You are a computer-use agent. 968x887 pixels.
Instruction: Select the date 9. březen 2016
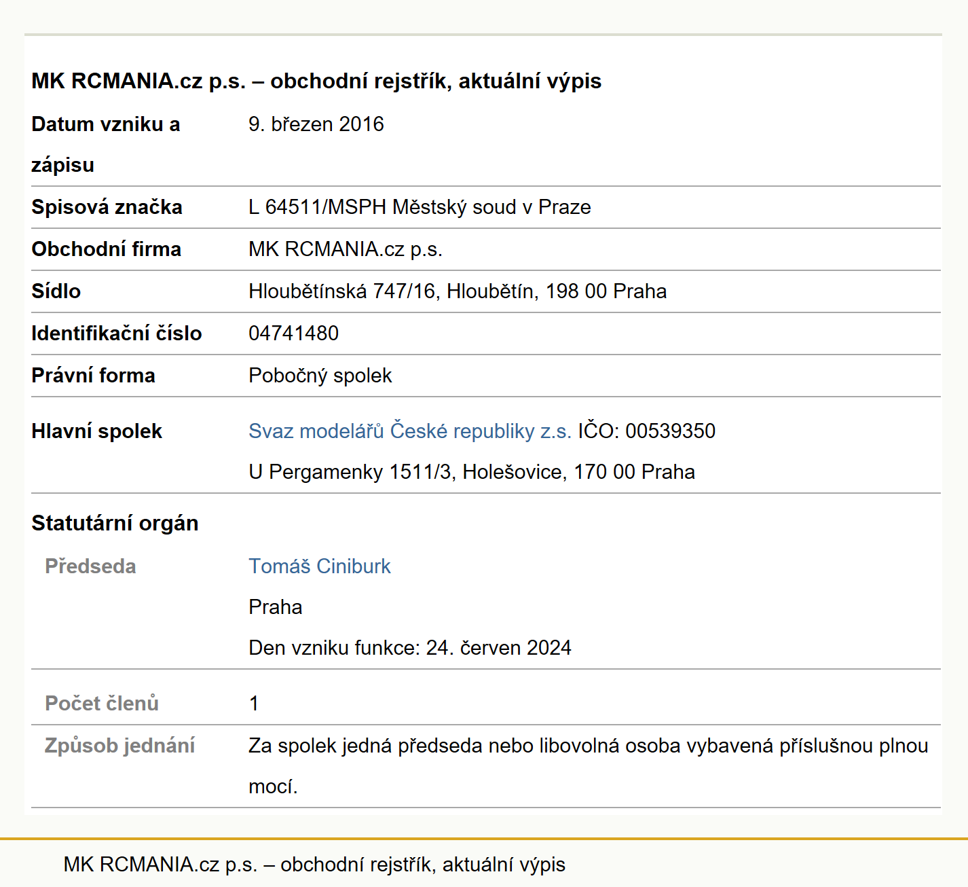coord(316,124)
